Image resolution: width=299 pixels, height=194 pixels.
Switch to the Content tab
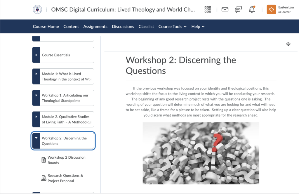[71, 26]
